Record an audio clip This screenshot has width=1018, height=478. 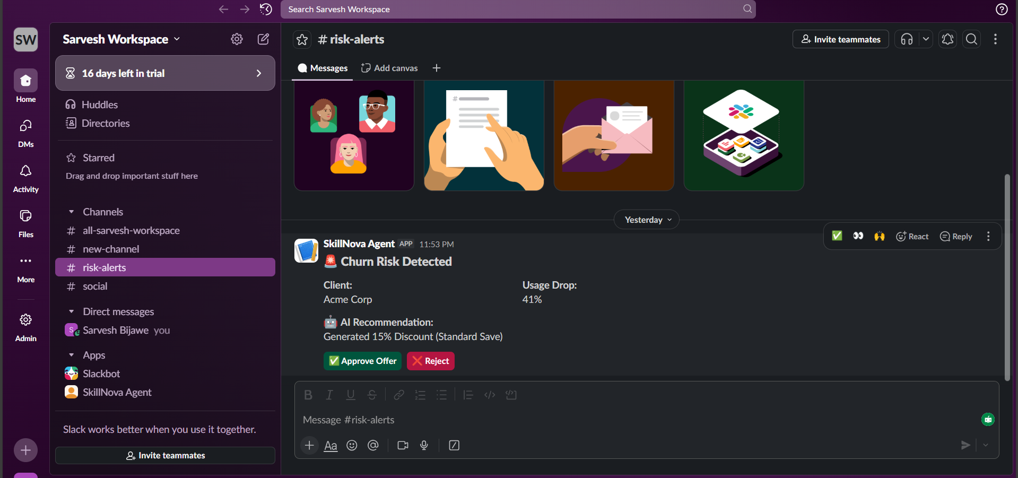(424, 445)
